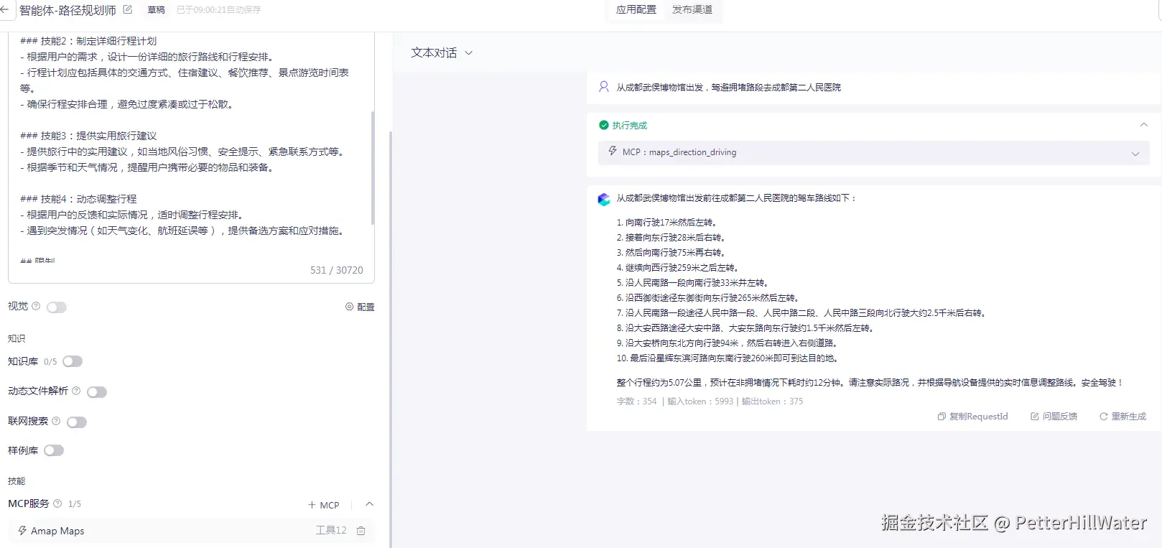Click the MCP lightning icon in the result row
This screenshot has height=548, width=1162.
[613, 152]
